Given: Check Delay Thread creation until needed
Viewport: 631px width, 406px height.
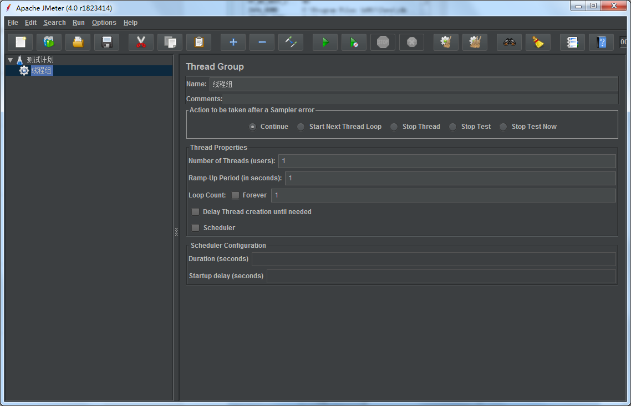Looking at the screenshot, I should [196, 212].
